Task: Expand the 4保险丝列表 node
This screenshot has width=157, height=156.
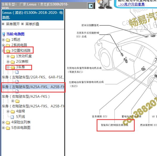Action: 3,122
